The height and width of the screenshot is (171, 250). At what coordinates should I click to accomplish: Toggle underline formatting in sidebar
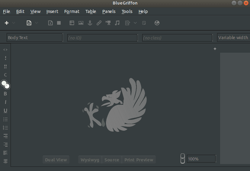(5, 111)
